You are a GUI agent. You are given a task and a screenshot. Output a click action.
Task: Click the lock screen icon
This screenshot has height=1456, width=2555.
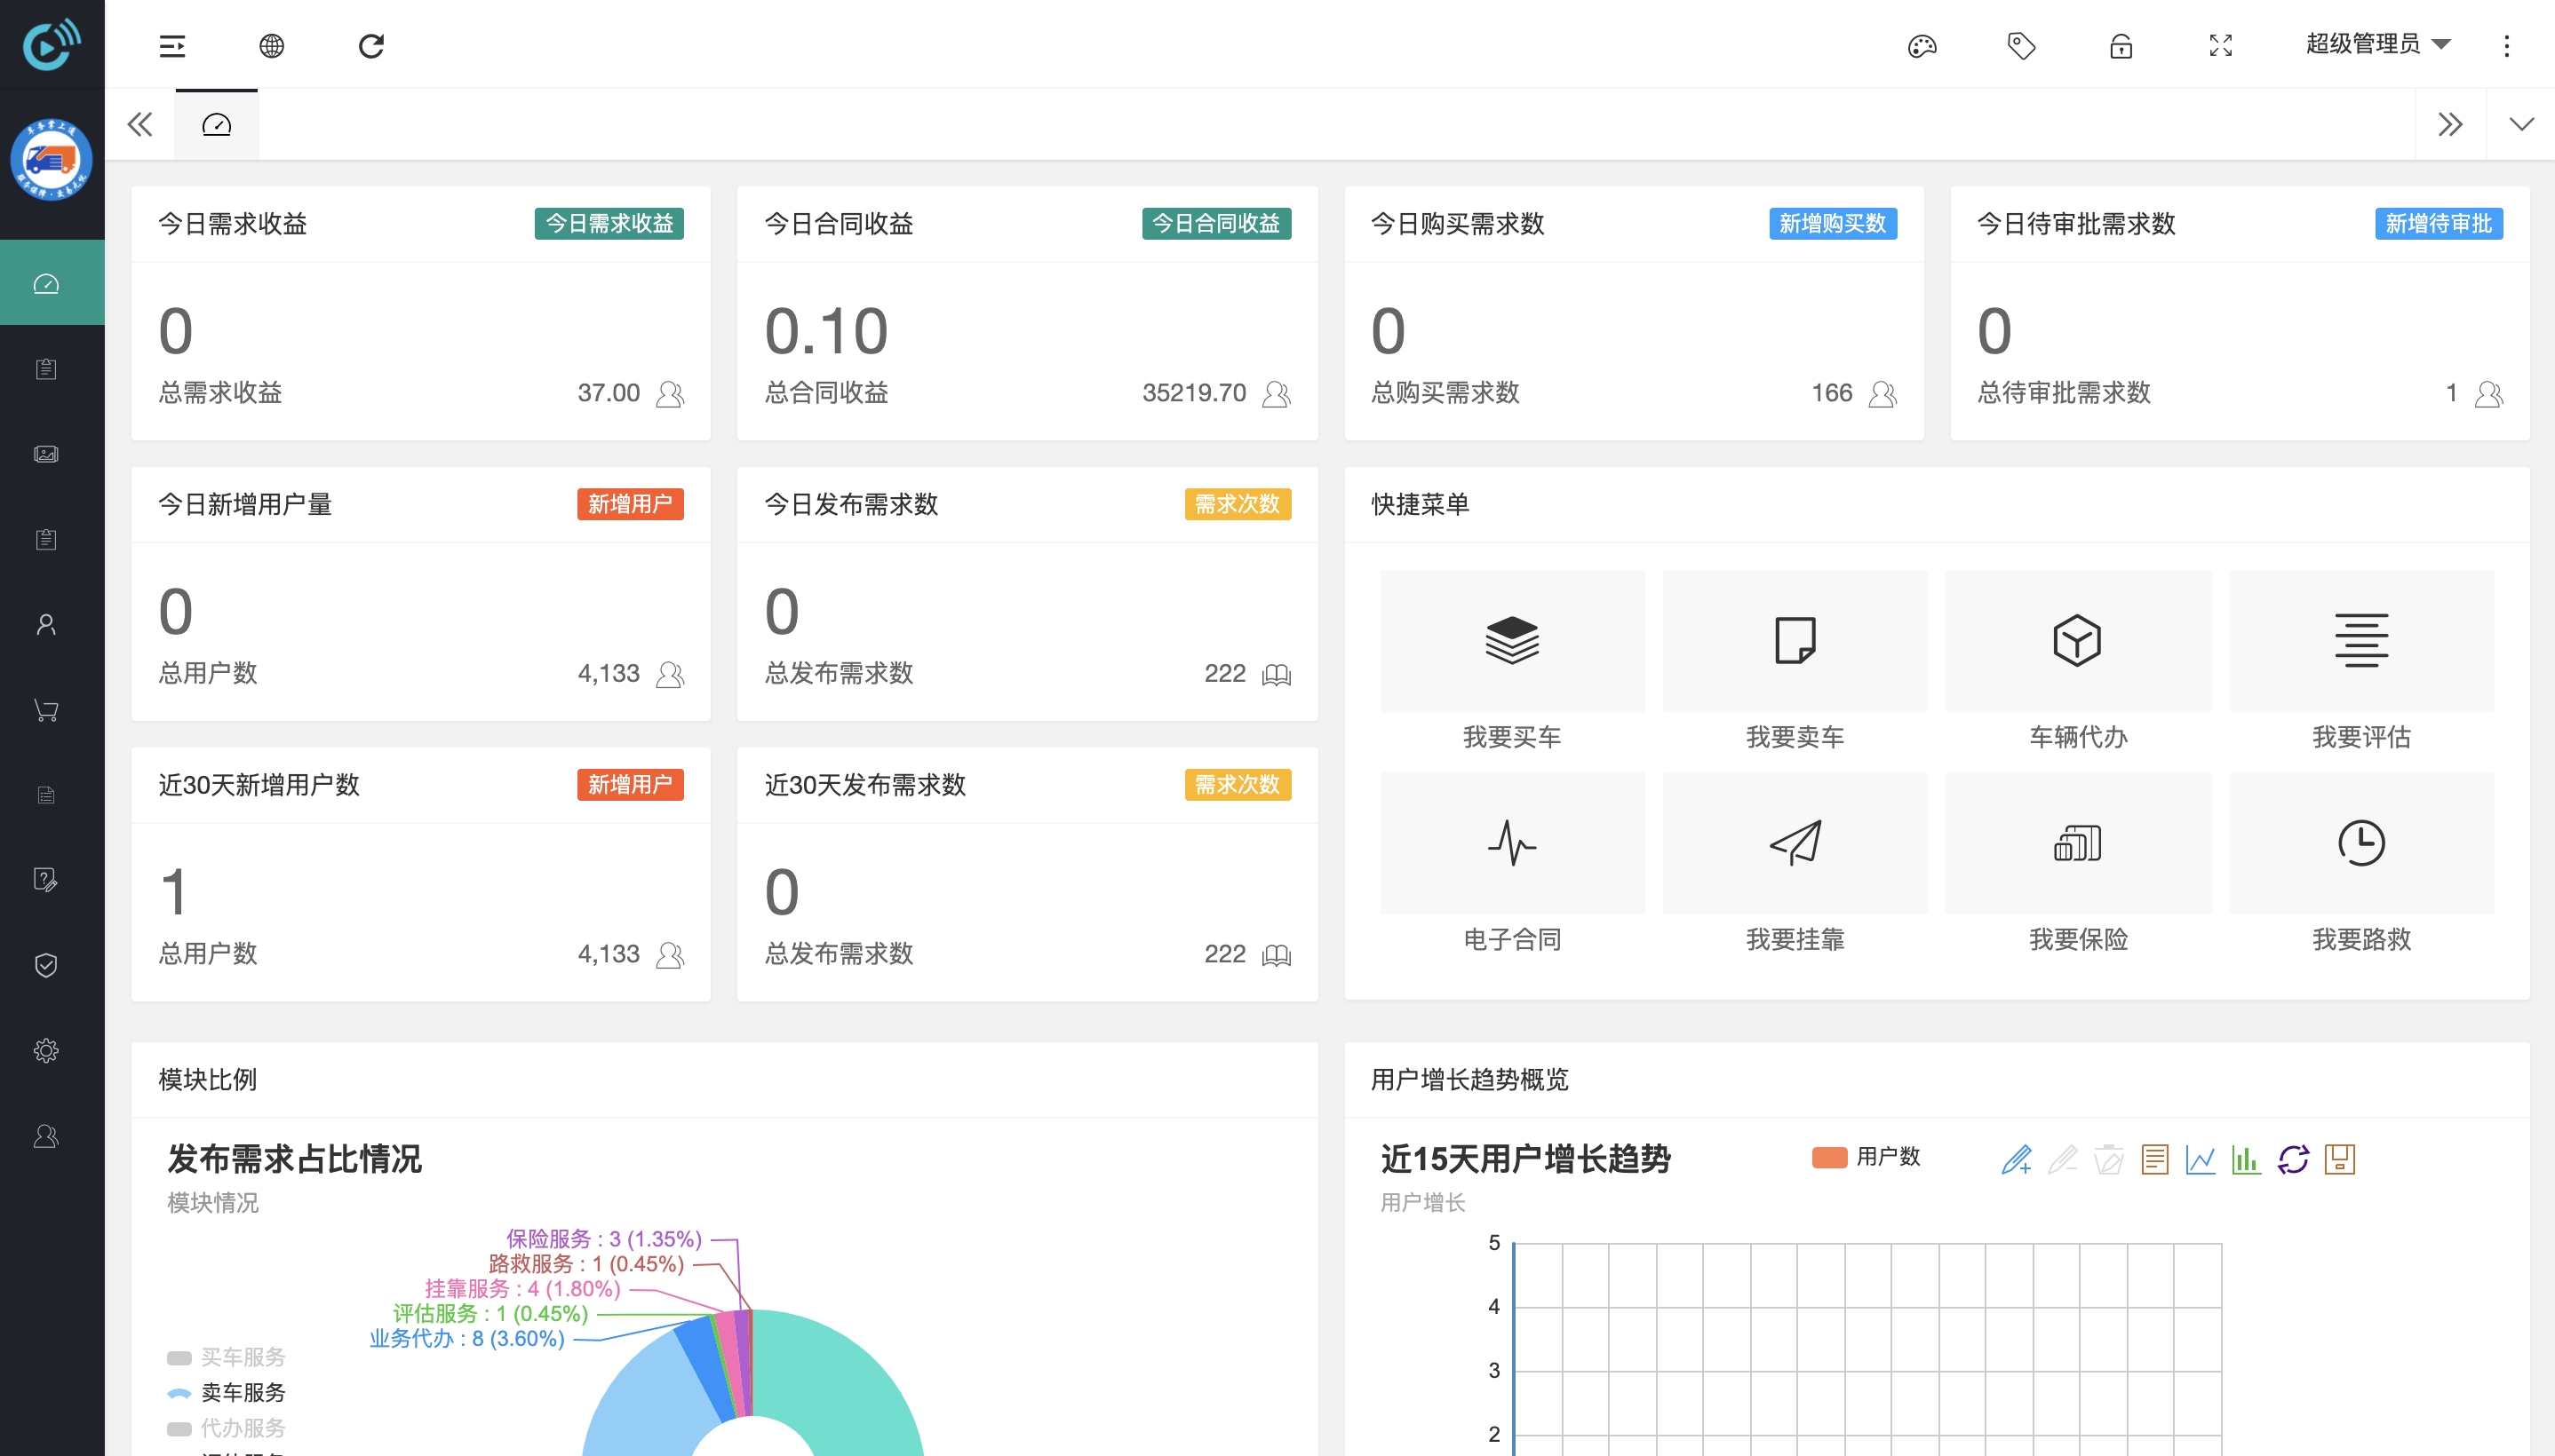coord(2120,46)
